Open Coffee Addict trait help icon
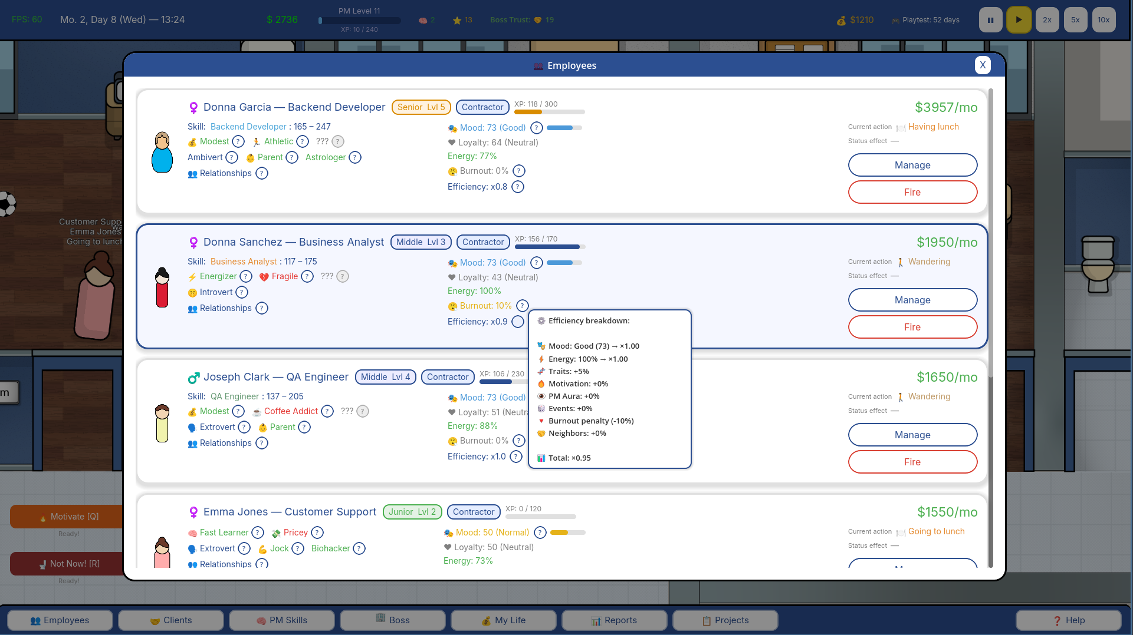The image size is (1133, 635). tap(327, 411)
